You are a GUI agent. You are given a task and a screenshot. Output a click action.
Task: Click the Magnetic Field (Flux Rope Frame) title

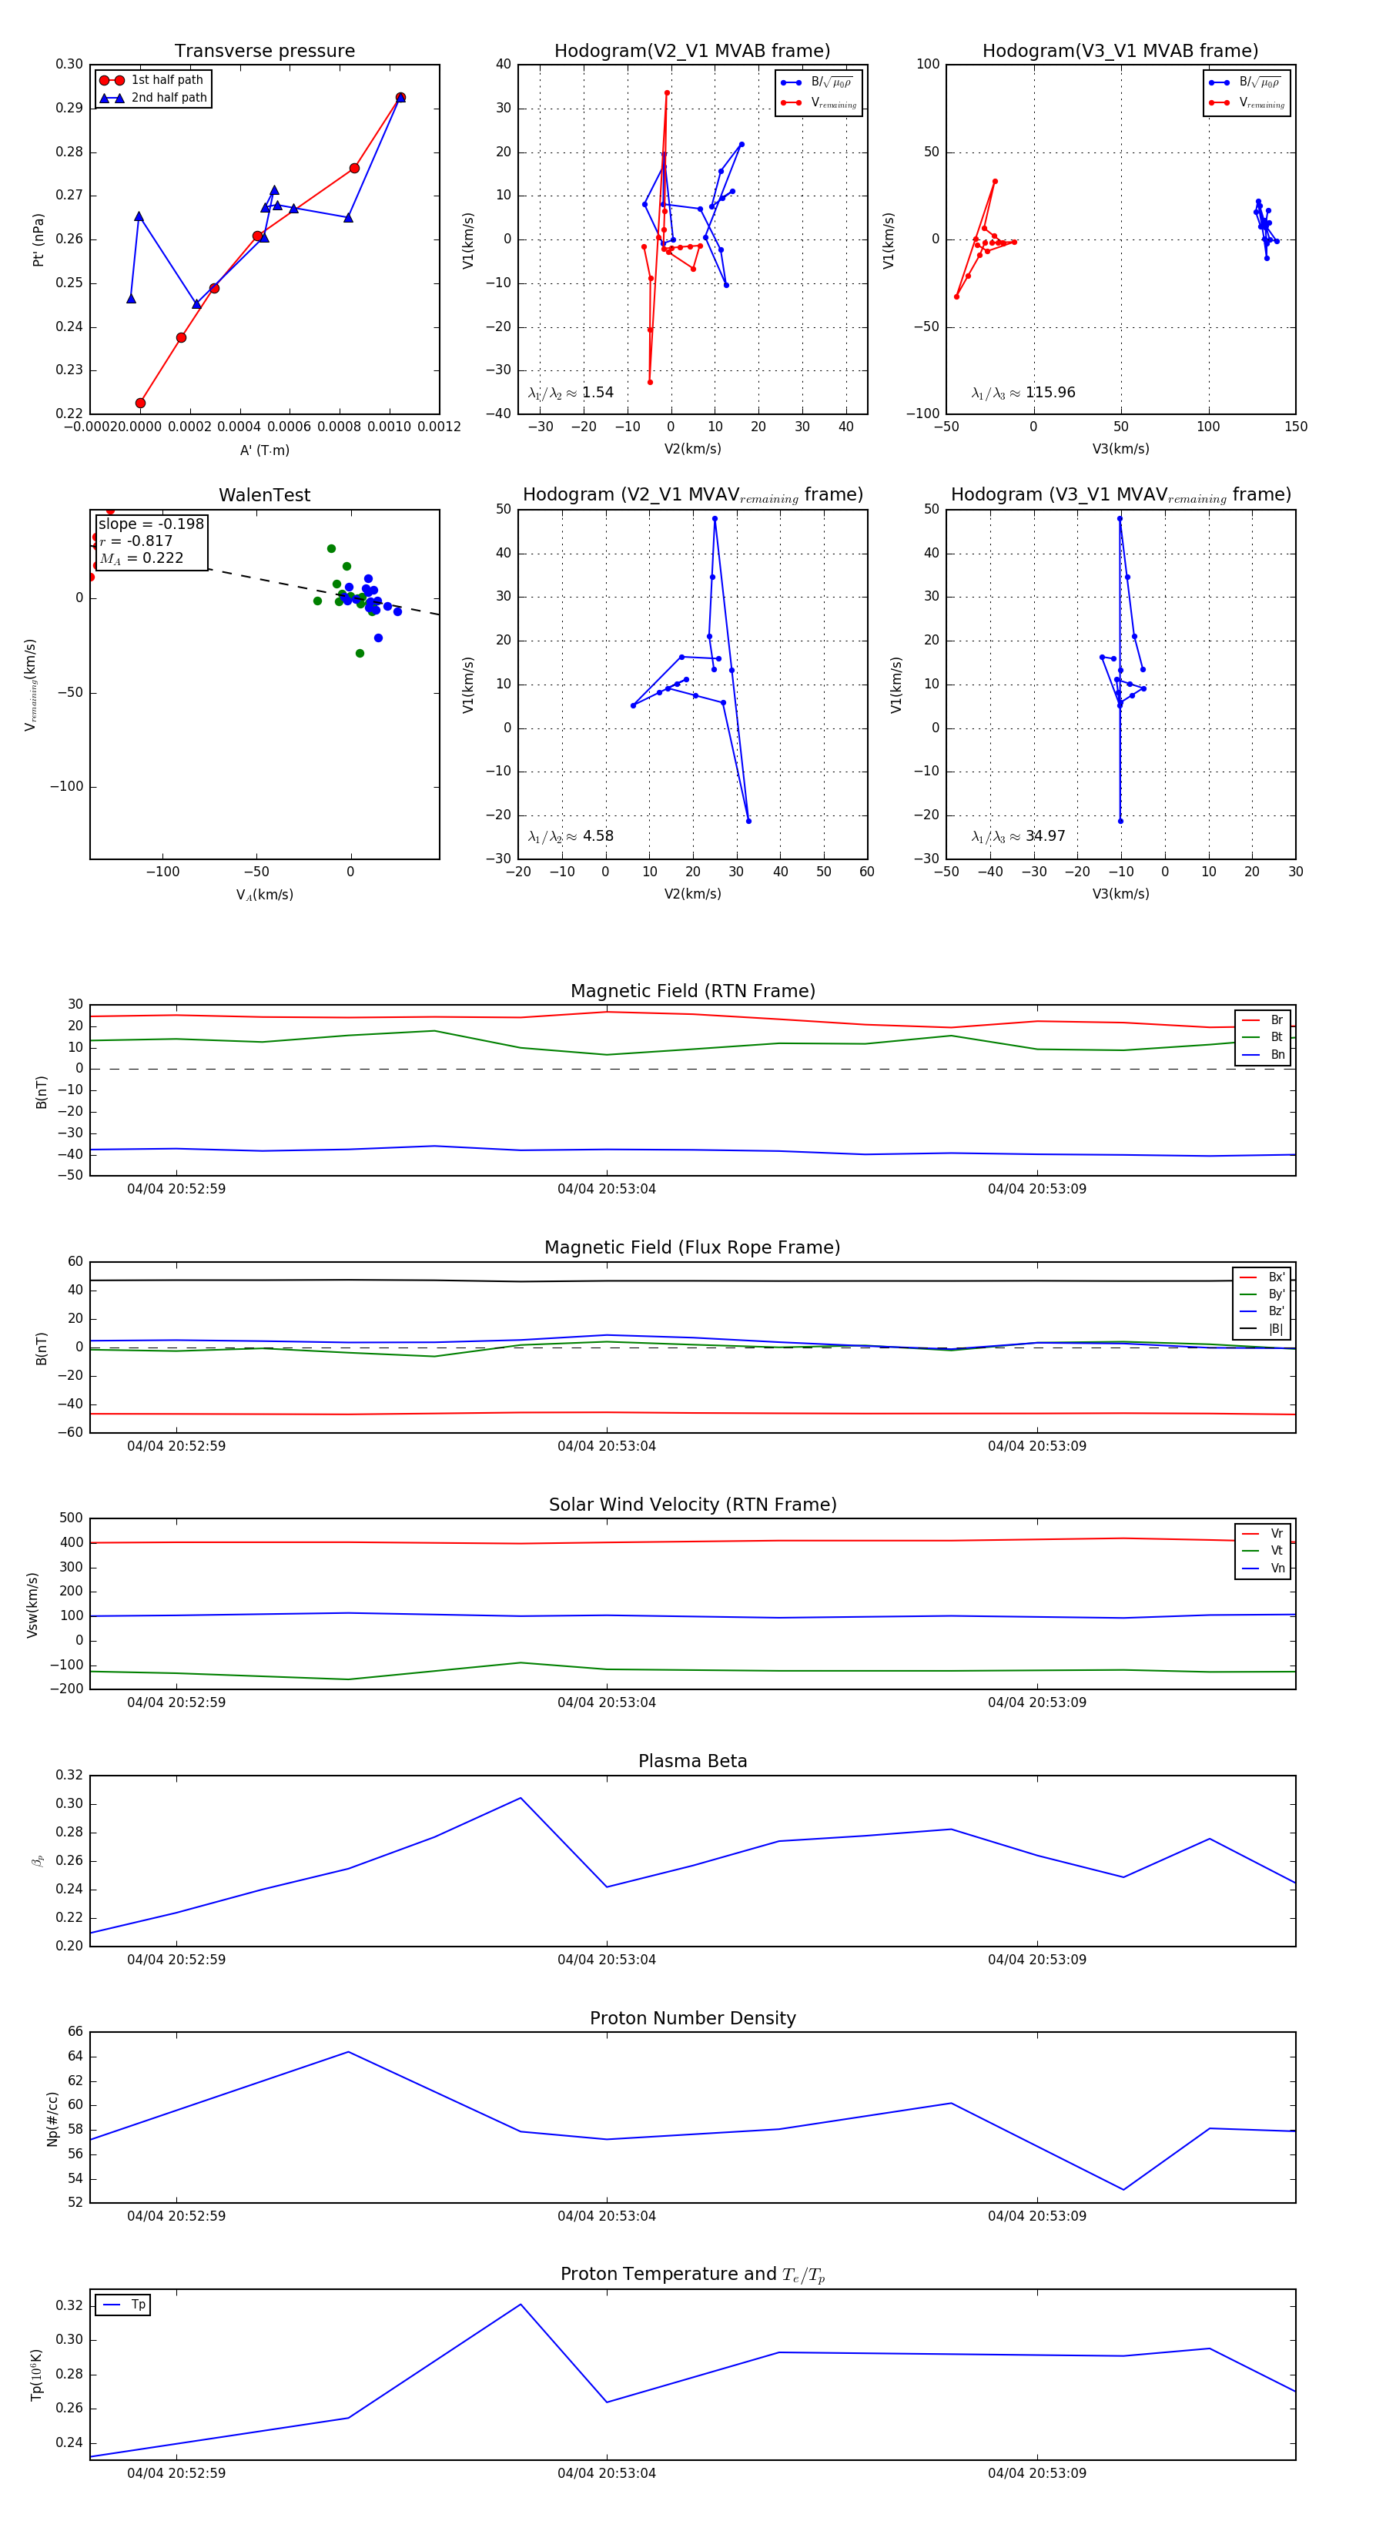692,1248
